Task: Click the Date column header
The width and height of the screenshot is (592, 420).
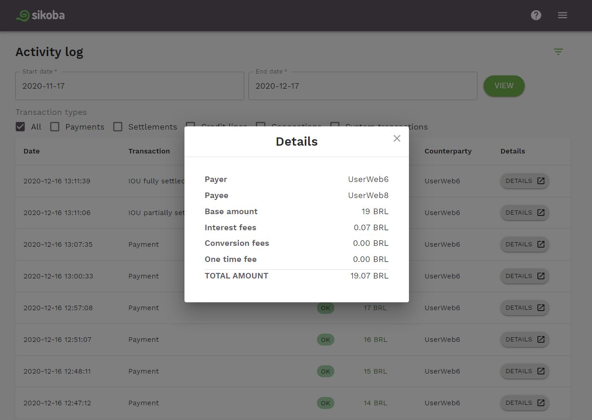Action: [32, 151]
